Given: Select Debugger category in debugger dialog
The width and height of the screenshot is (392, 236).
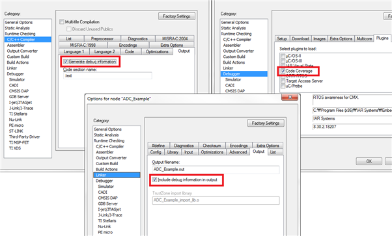Looking at the screenshot, I should click(x=244, y=74).
